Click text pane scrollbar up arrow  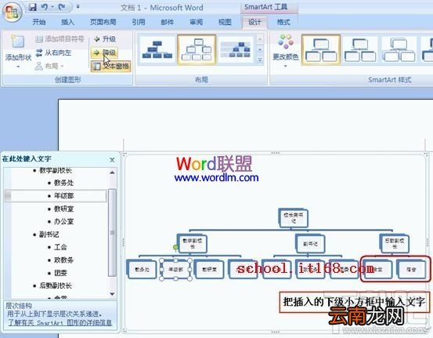pyautogui.click(x=112, y=173)
